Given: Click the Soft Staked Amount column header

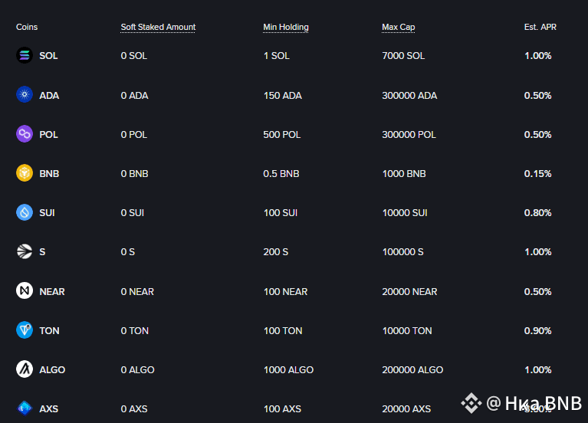Looking at the screenshot, I should (x=158, y=27).
